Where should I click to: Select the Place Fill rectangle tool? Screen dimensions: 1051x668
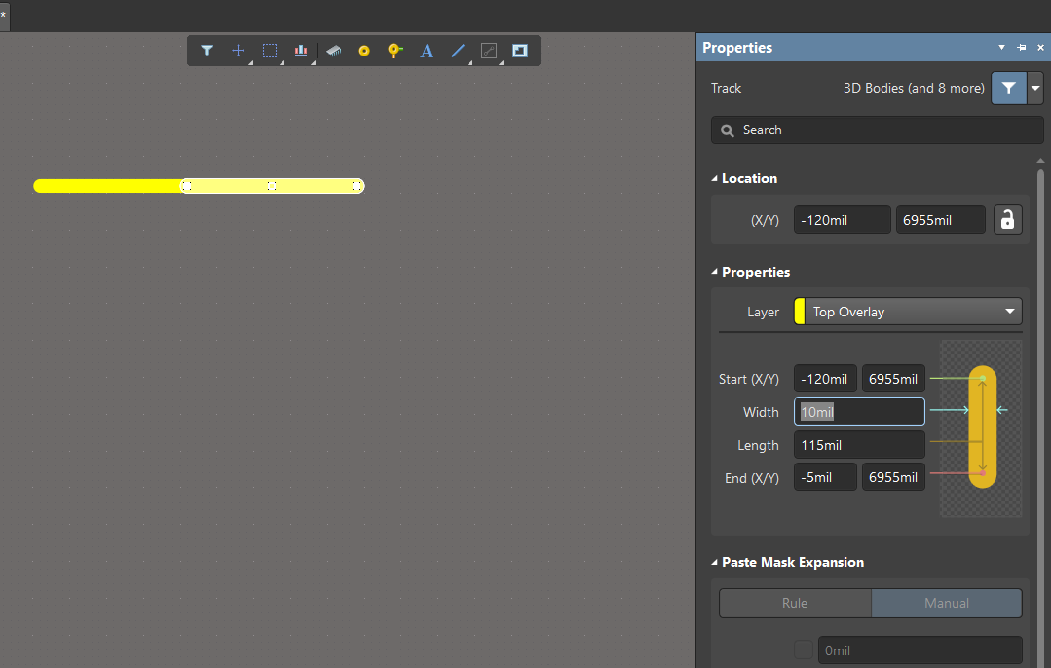click(x=520, y=51)
